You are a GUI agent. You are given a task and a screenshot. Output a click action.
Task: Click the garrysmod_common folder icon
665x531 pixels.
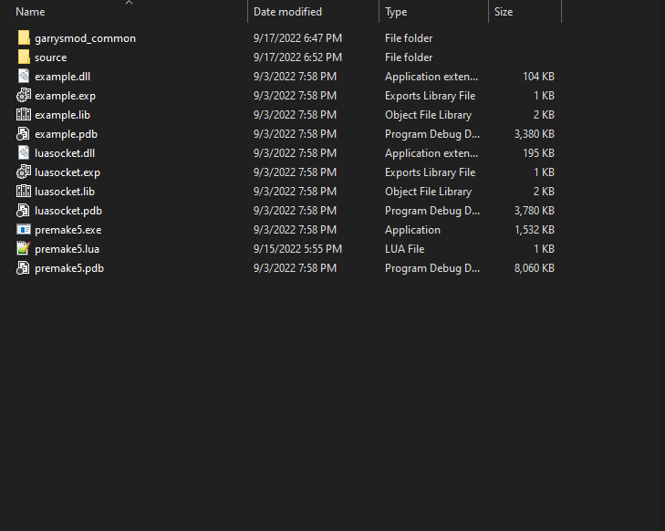point(24,37)
